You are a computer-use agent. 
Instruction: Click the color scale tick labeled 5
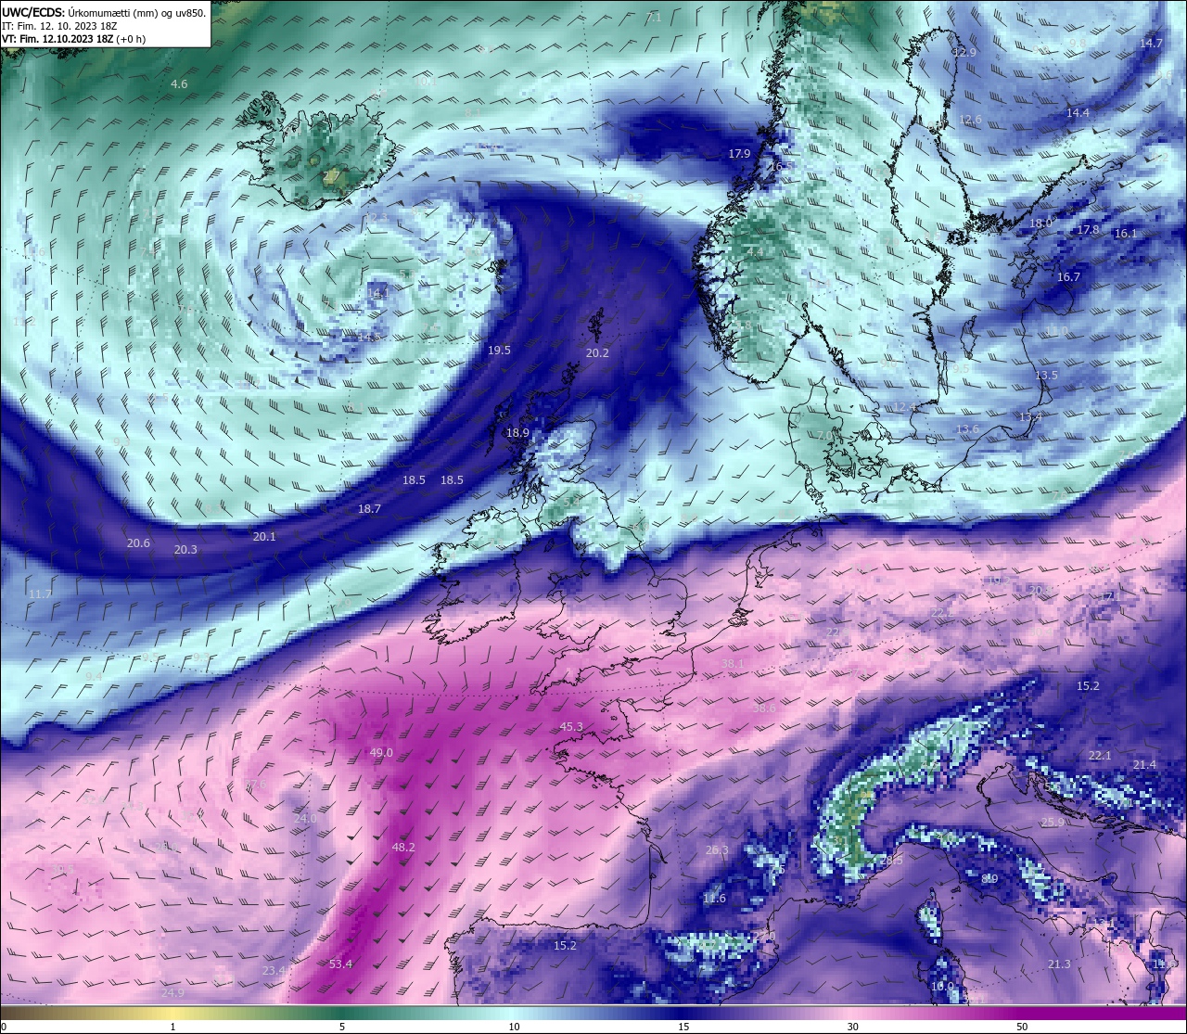(342, 1027)
